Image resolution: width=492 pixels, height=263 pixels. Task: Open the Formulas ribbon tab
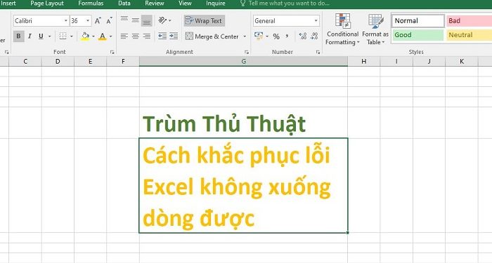coord(91,4)
